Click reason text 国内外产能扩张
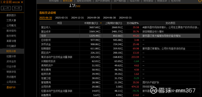The image size is (202, 97). click(151, 82)
